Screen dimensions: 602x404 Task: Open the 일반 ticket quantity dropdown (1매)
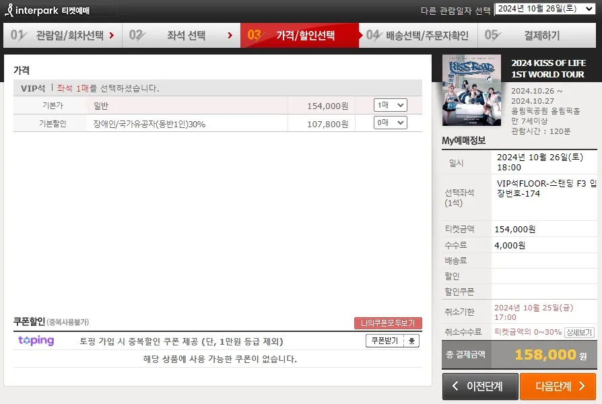(391, 105)
